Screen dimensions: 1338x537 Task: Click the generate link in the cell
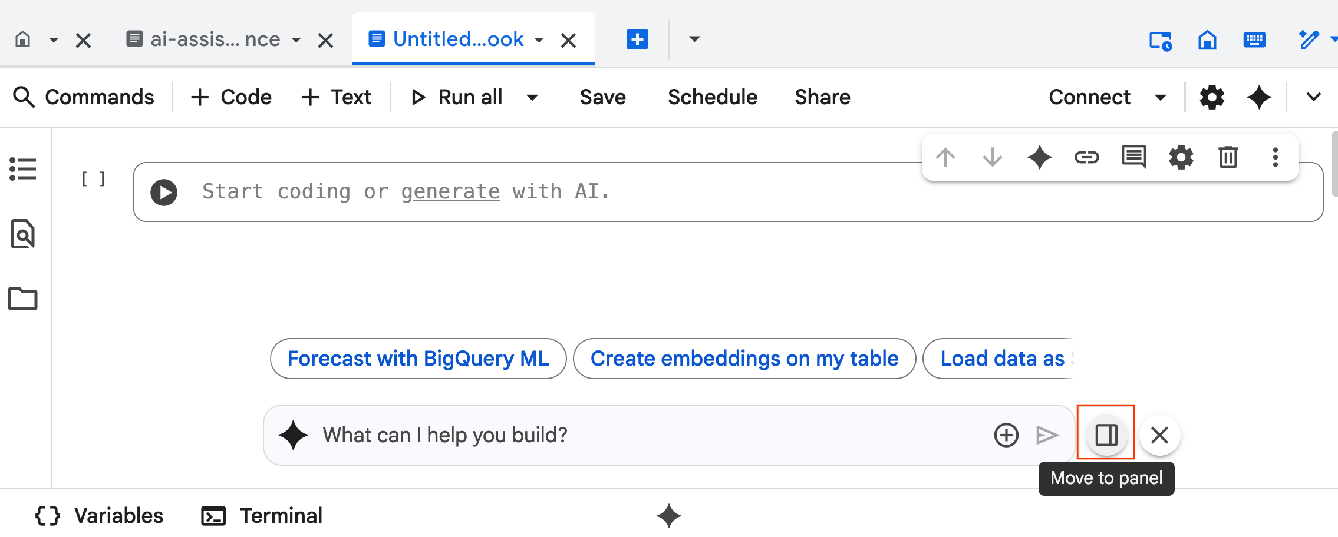[450, 192]
